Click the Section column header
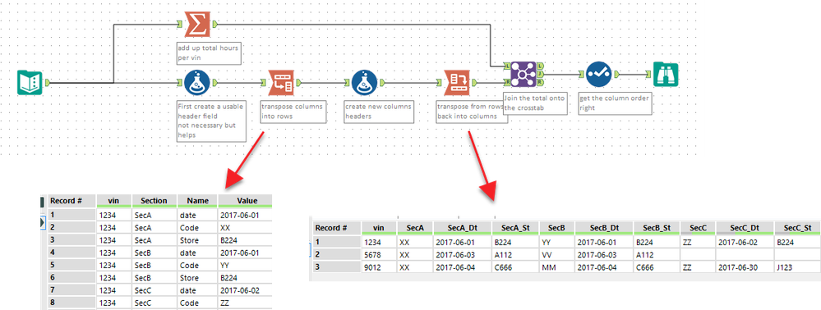This screenshot has height=310, width=821. coord(154,201)
